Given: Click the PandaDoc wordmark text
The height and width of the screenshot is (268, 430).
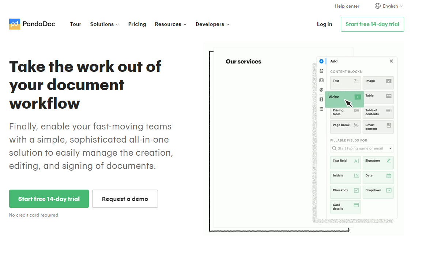Looking at the screenshot, I should [39, 24].
